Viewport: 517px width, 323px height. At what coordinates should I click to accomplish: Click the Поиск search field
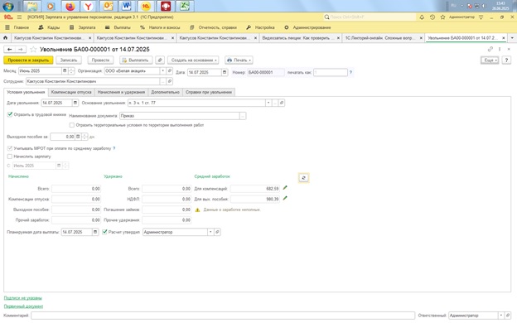click(370, 17)
